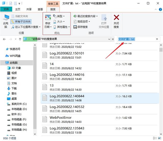This screenshot has height=141, width=163.
Task: Select file Log.20200822.140844
Action: pos(100,98)
